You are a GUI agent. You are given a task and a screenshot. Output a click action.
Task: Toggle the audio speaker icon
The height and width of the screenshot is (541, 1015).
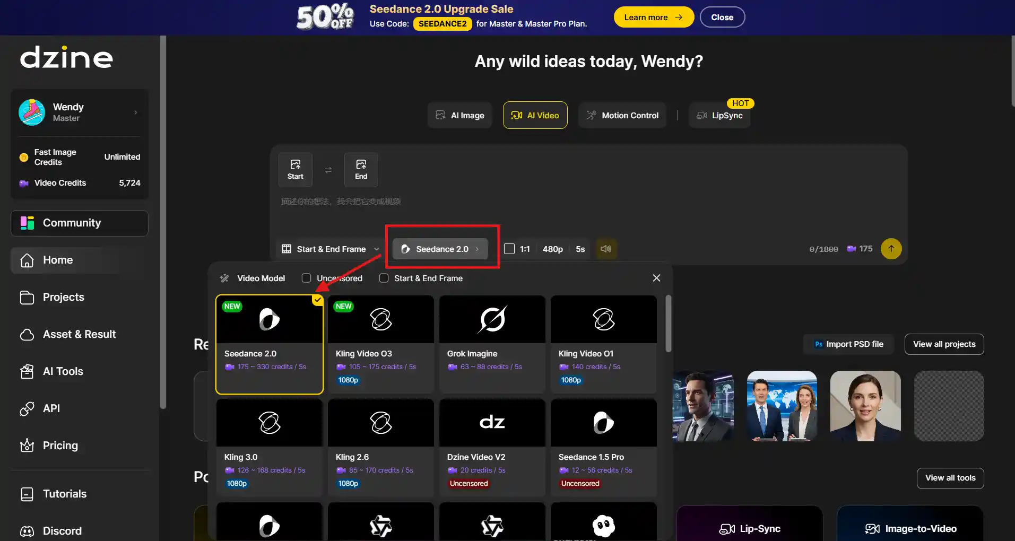tap(606, 249)
